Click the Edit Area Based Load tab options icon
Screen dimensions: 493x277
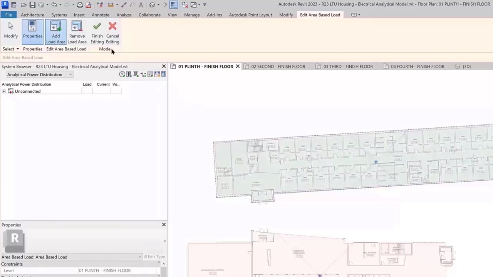pos(356,15)
